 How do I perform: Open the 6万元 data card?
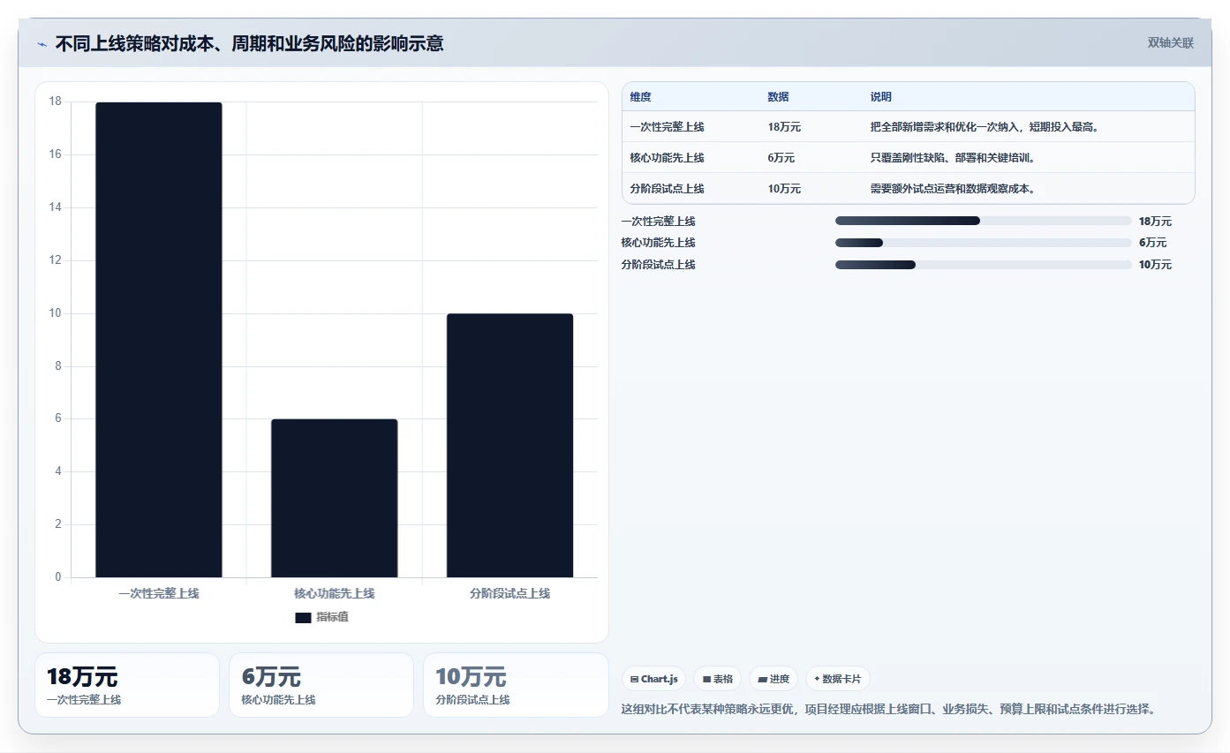pos(321,685)
